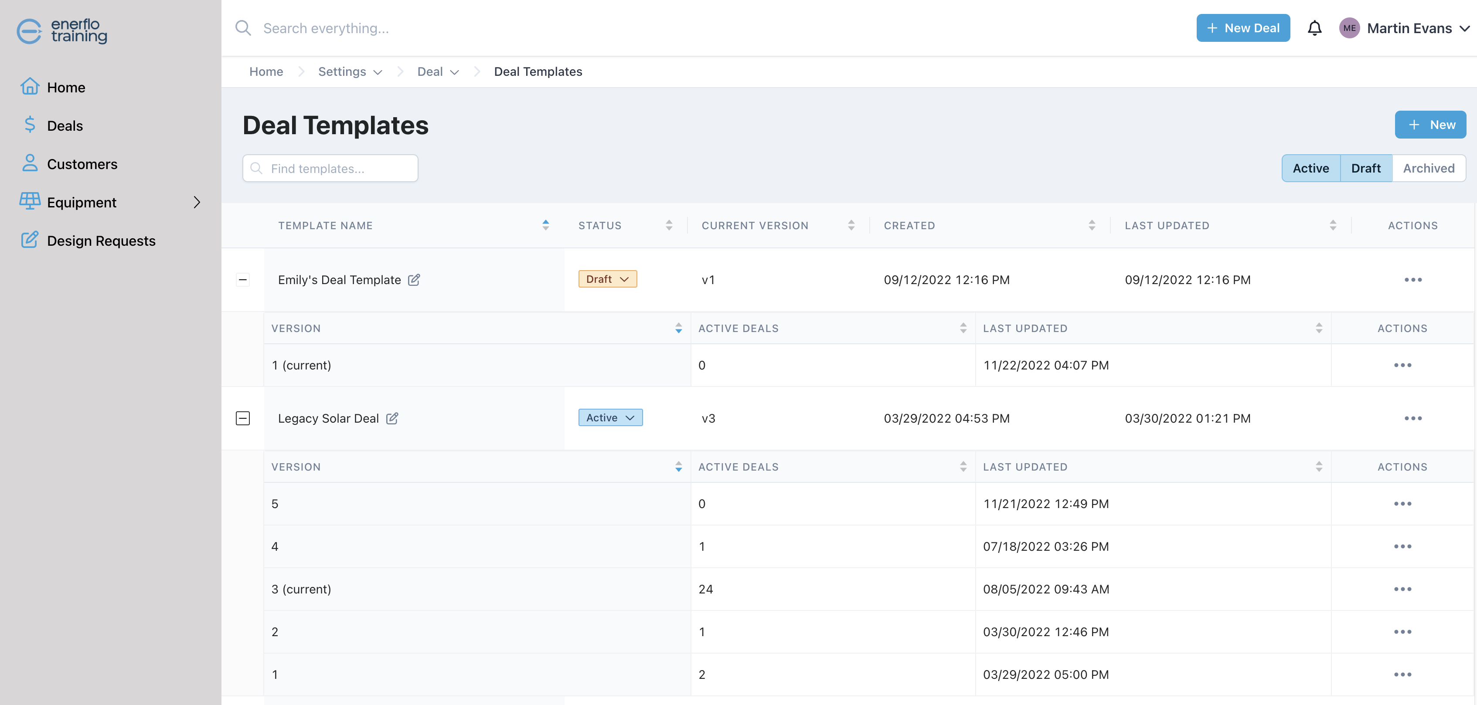The image size is (1477, 705).
Task: Sort Legacy versions by Version arrows
Action: point(679,467)
